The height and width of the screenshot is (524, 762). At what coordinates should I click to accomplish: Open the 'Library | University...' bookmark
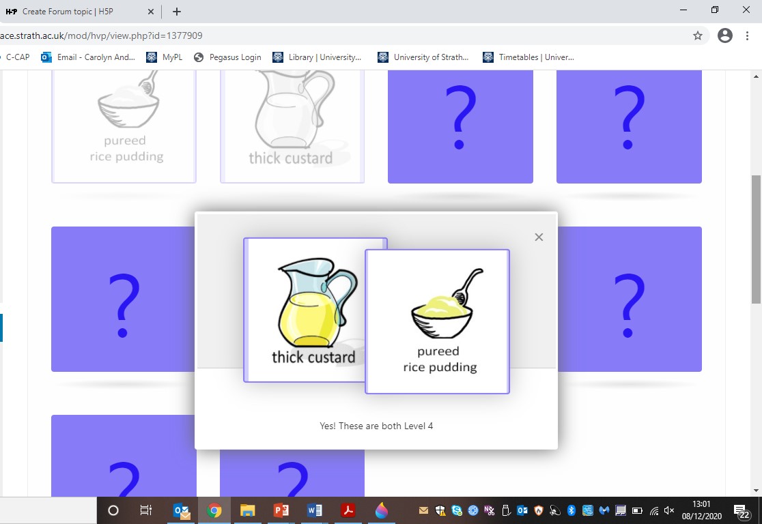[317, 57]
